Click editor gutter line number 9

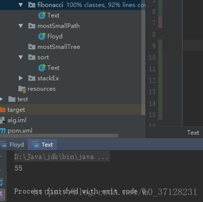(x=154, y=46)
